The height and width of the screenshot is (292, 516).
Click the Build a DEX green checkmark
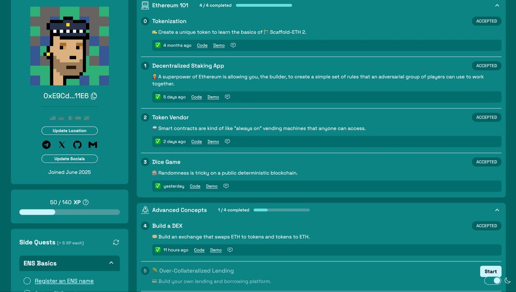tap(158, 249)
